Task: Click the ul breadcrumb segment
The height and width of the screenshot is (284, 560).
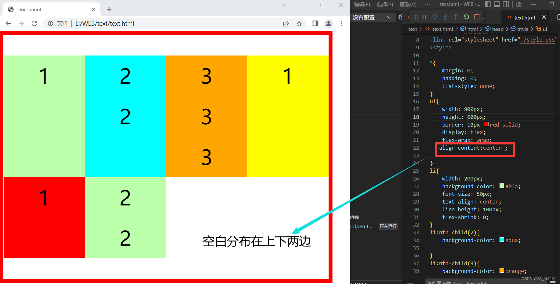Action: coord(545,29)
